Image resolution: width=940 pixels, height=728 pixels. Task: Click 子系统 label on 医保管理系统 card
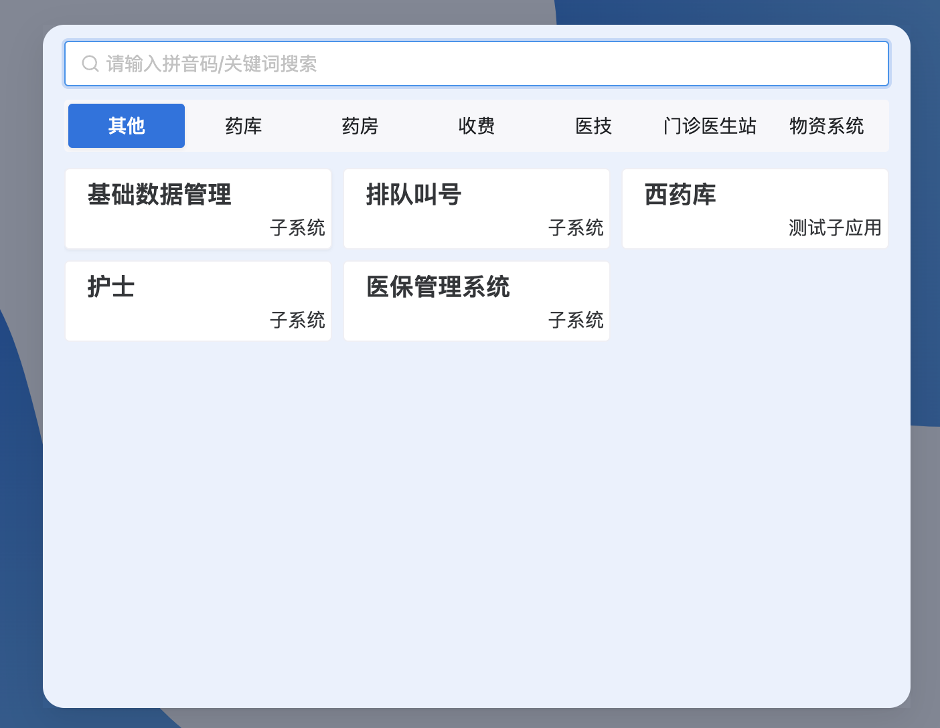576,320
